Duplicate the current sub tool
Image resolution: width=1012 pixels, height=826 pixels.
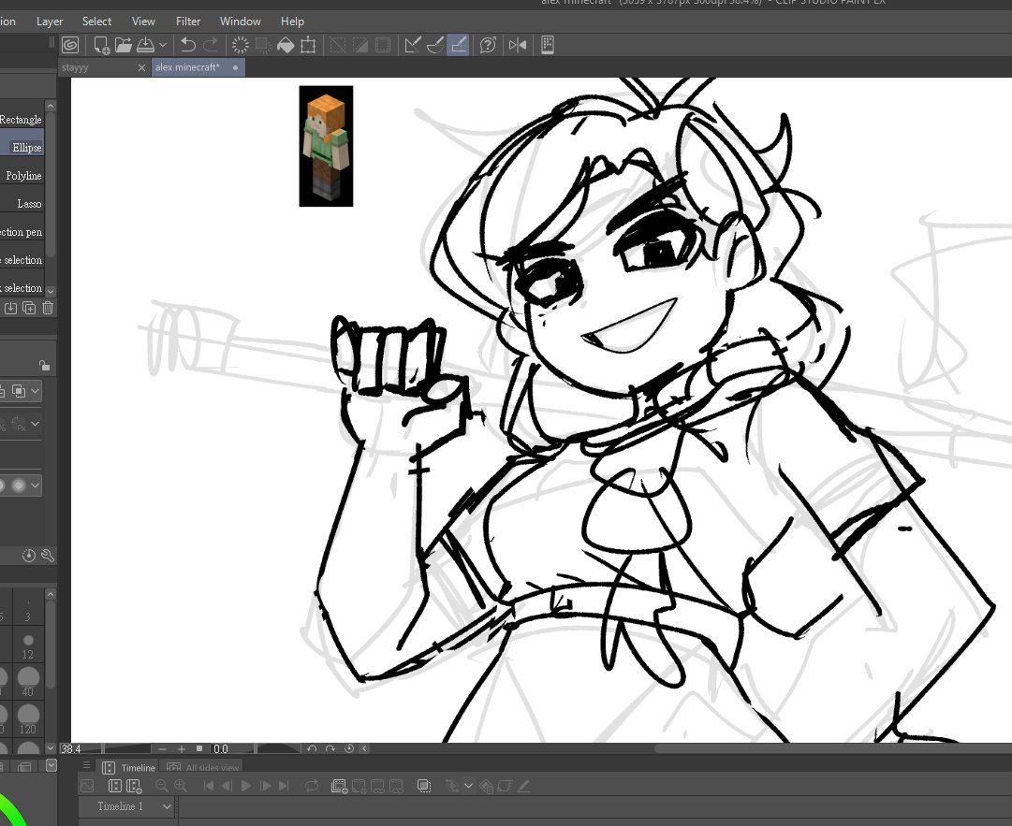pyautogui.click(x=29, y=308)
